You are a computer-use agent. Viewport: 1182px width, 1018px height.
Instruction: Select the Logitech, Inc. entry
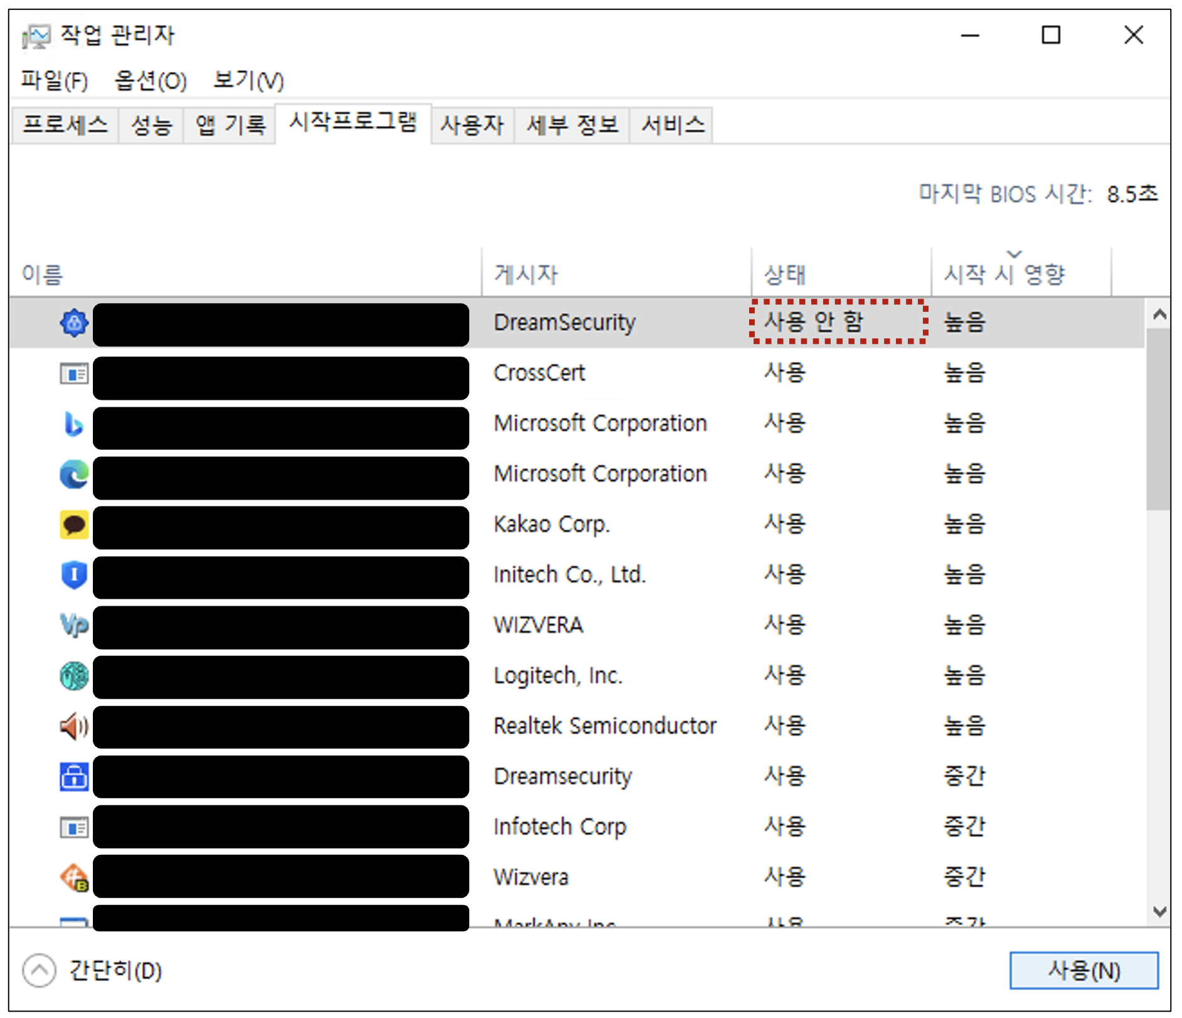(x=558, y=676)
